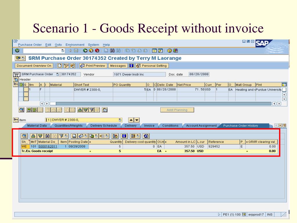Image resolution: width=297 pixels, height=223 pixels.
Task: Click the Create new document icon
Action: pos(59,66)
